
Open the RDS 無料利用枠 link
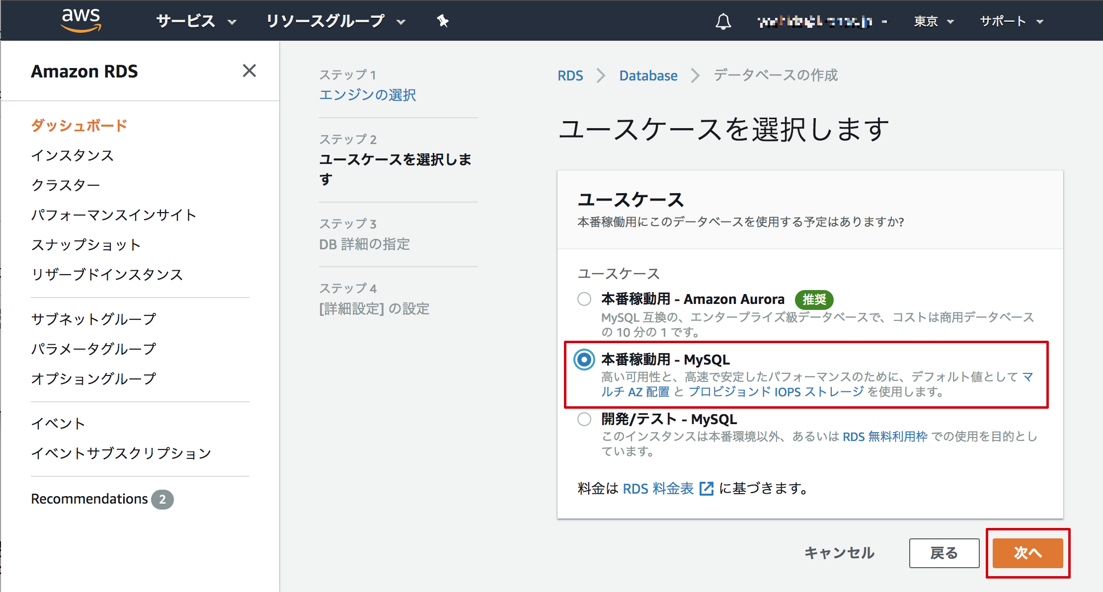(x=885, y=437)
